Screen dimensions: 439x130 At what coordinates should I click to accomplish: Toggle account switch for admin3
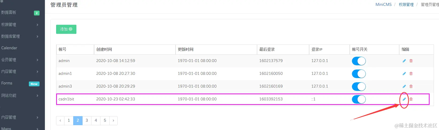point(359,87)
